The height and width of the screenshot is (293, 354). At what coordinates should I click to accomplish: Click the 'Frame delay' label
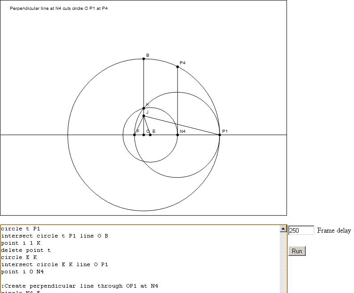coord(334,230)
